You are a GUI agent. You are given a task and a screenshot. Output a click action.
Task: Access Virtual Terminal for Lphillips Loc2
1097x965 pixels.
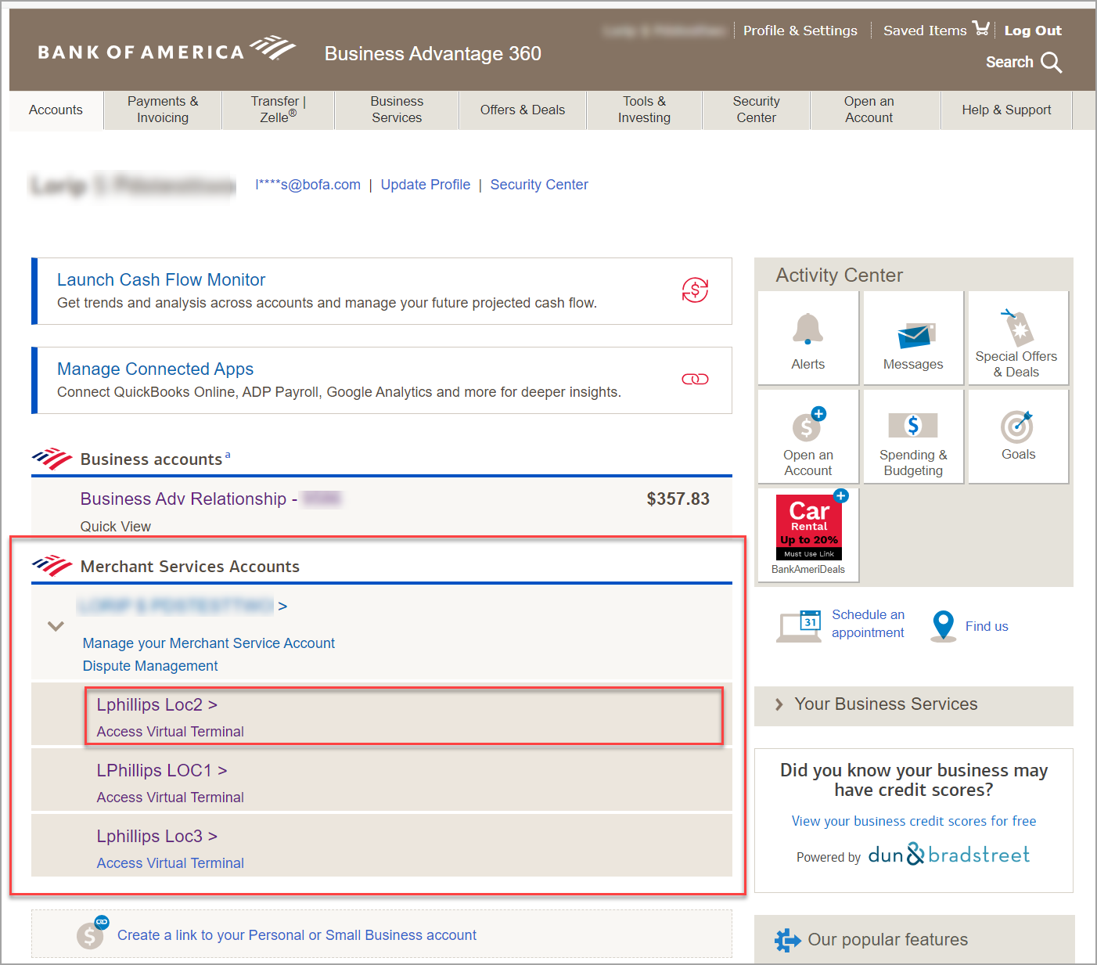(171, 732)
